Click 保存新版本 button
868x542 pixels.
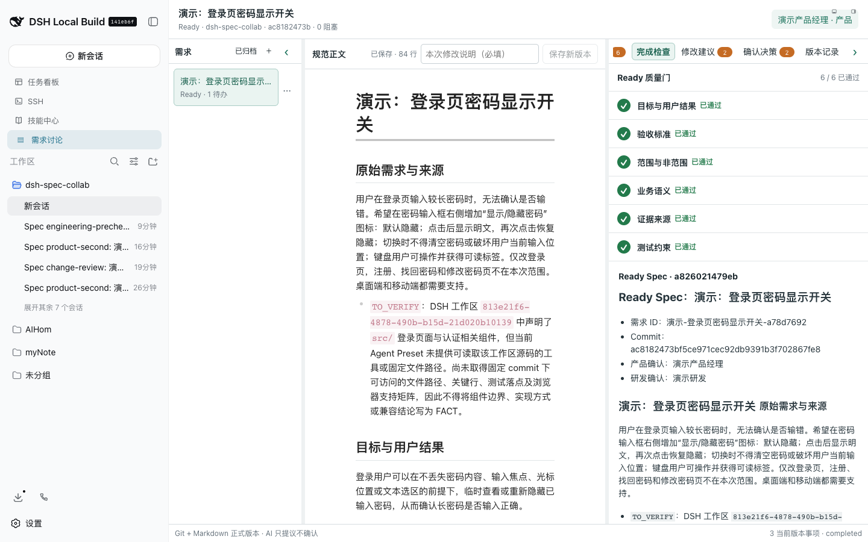(x=570, y=54)
